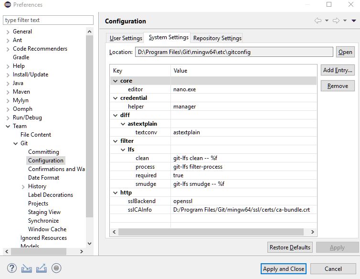The image size is (360, 279).
Task: Collapse the lfs subsection
Action: (x=123, y=150)
